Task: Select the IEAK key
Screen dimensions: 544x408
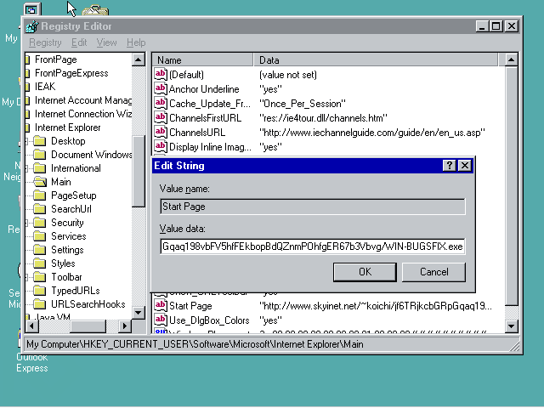Action: (x=45, y=87)
